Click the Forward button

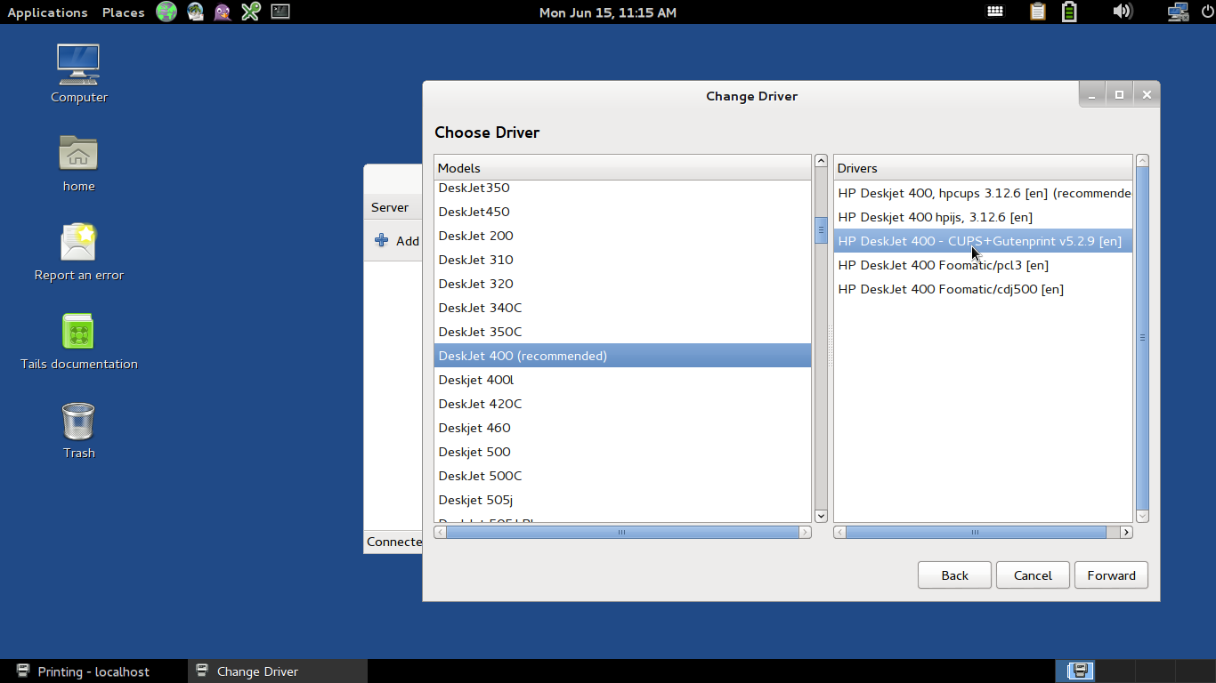pyautogui.click(x=1111, y=575)
